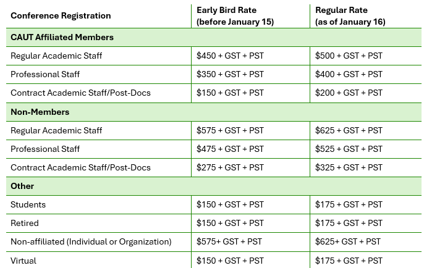424x268 pixels.
Task: Click the CAUT Affiliated Members section row
Action: [x=214, y=37]
